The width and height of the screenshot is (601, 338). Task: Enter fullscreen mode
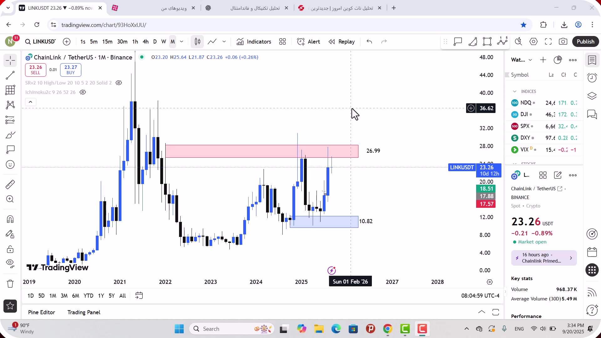[548, 42]
